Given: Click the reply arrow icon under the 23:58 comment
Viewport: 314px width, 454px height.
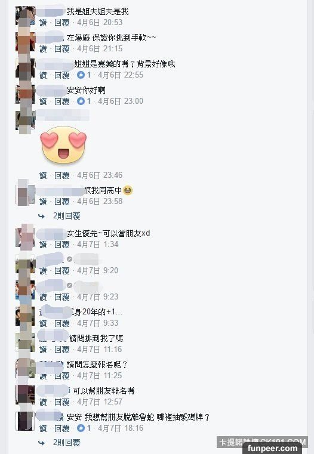Looking at the screenshot, I should click(41, 216).
